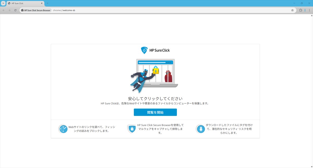Click the HP Sure Click Secure Browser chip
The image size is (313, 168).
point(36,10)
